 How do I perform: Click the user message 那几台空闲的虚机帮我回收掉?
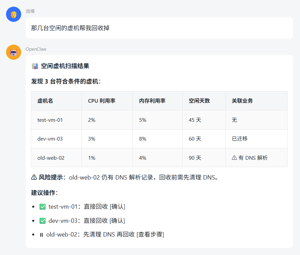click(x=70, y=28)
